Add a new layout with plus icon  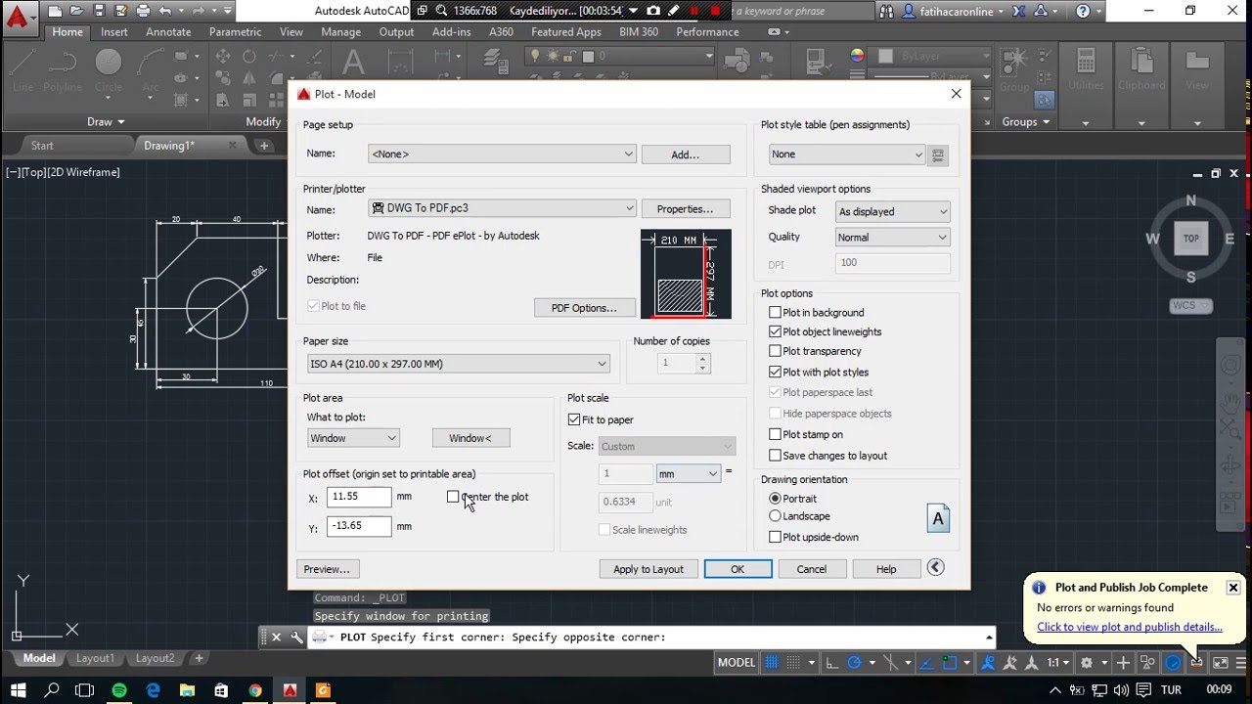(199, 658)
